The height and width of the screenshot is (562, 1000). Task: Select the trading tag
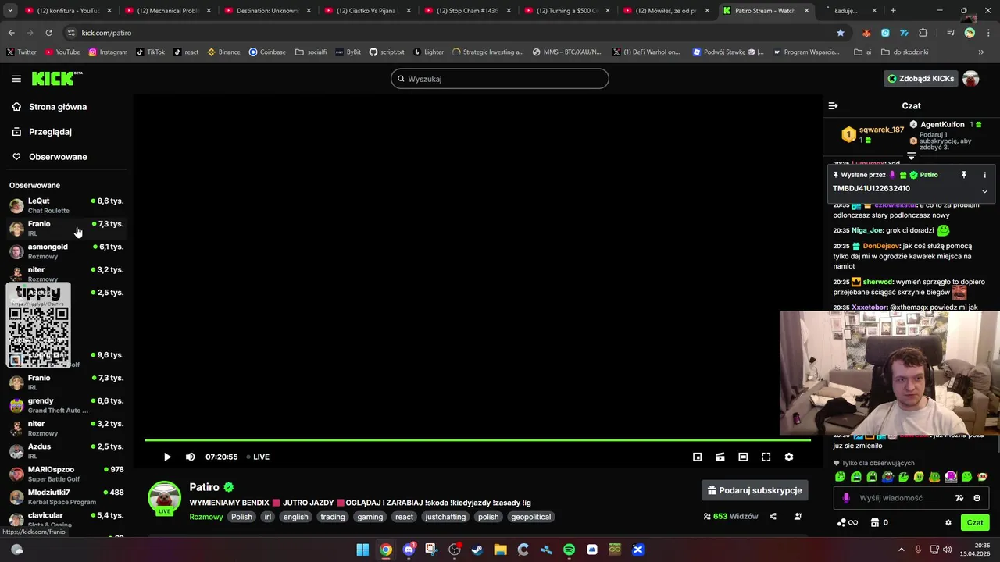[332, 517]
